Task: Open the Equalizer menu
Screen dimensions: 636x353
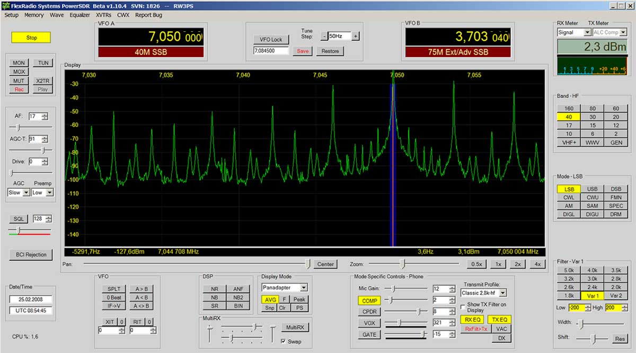Action: (80, 15)
